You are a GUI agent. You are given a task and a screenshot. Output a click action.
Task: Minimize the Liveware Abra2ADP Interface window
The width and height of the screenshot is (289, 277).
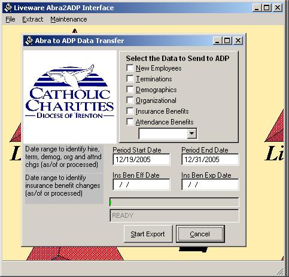click(x=257, y=8)
